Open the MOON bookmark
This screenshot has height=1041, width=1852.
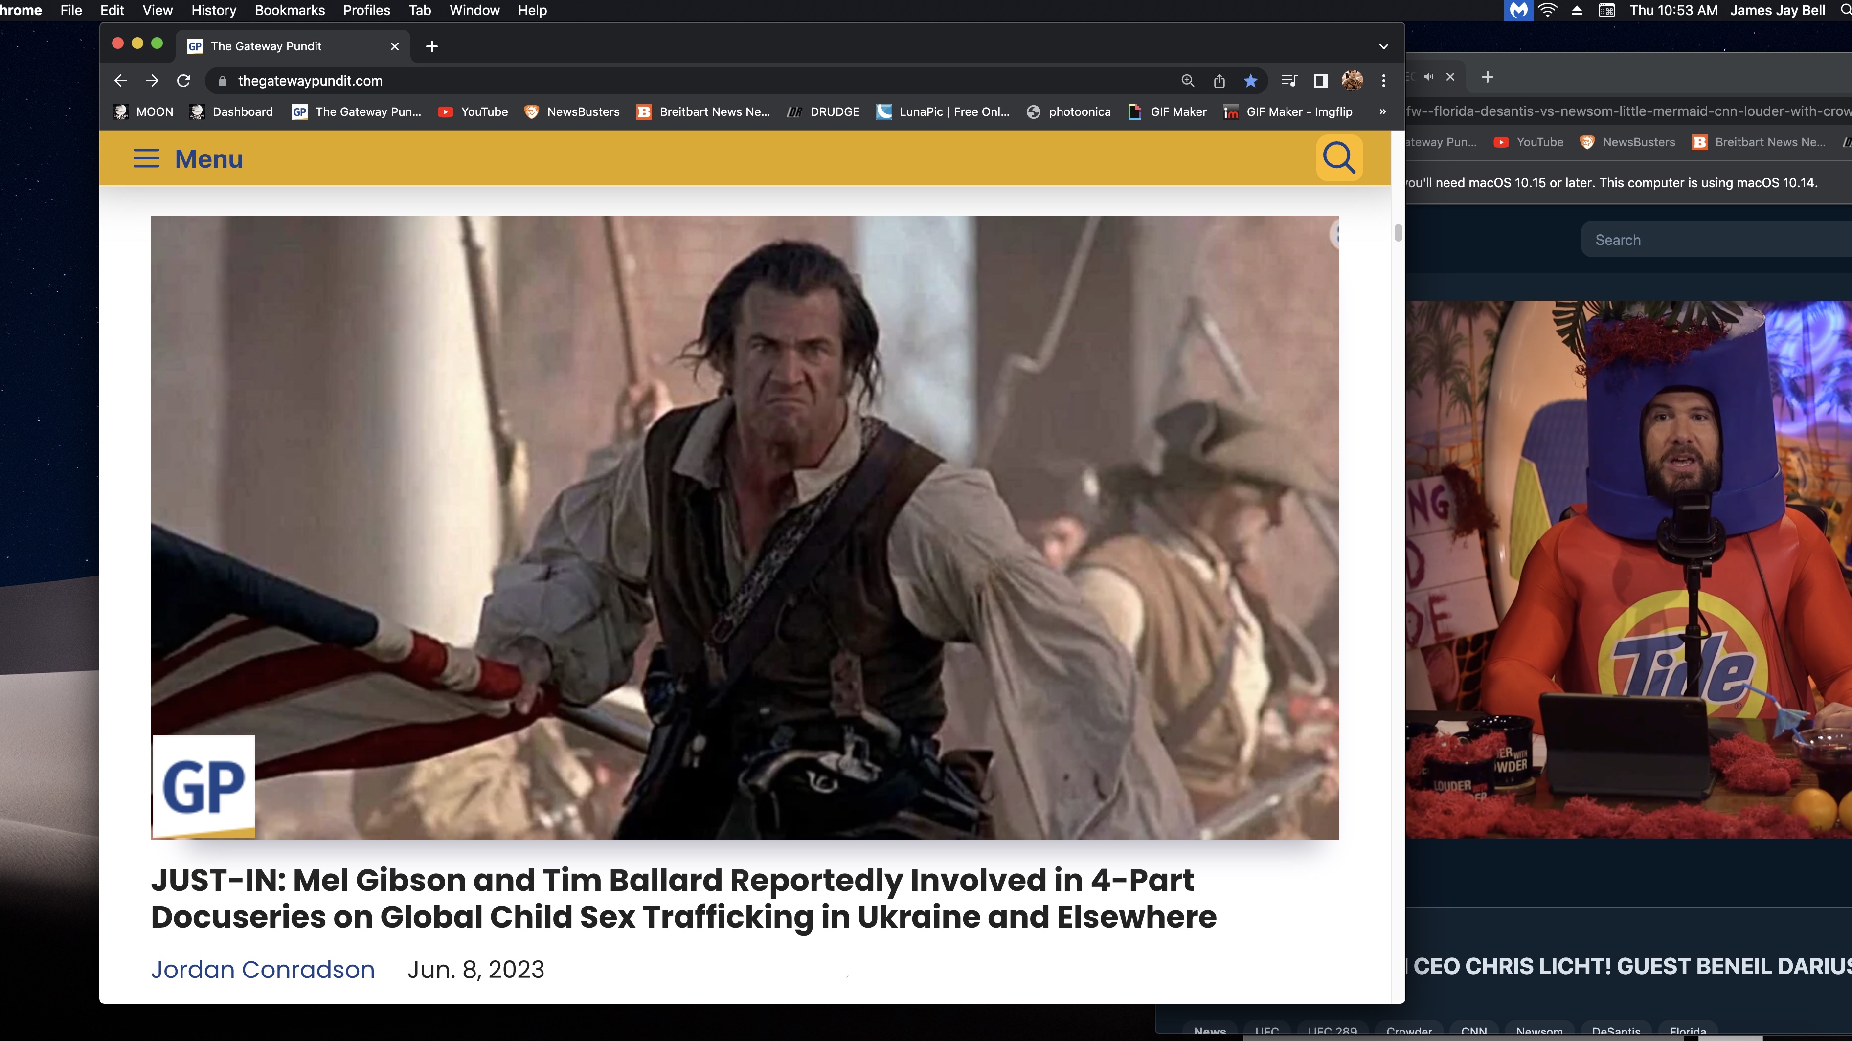click(x=144, y=111)
